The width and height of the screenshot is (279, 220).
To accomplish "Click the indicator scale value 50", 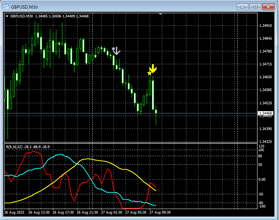I will click(260, 165).
